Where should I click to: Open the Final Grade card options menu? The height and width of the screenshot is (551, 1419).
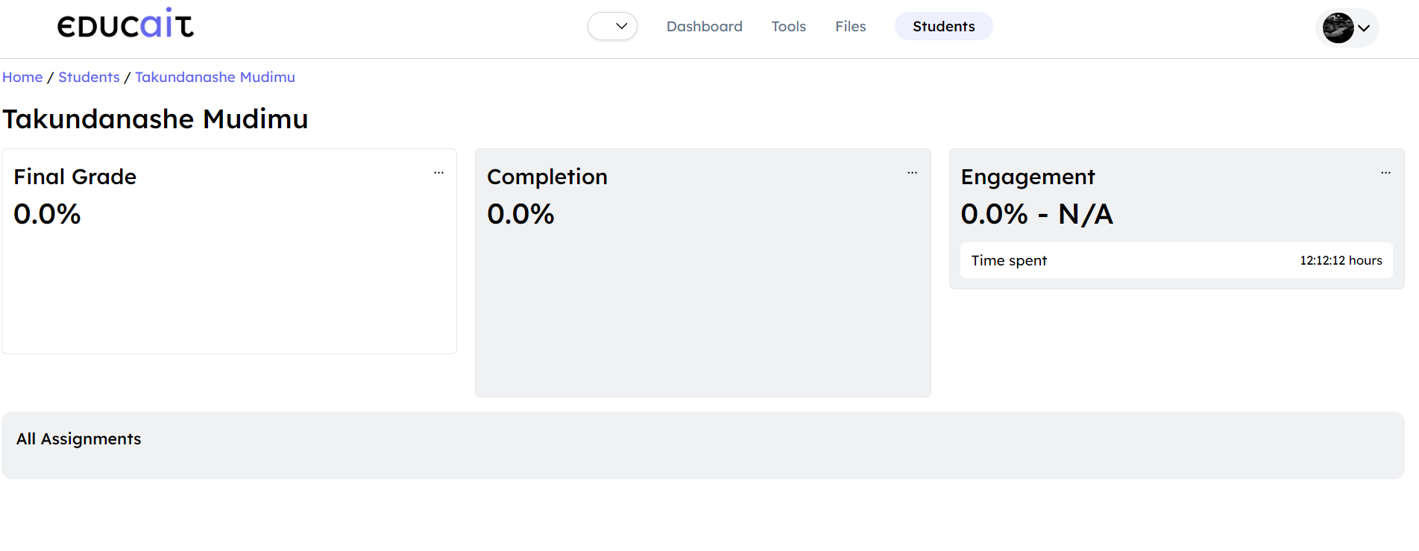point(438,172)
